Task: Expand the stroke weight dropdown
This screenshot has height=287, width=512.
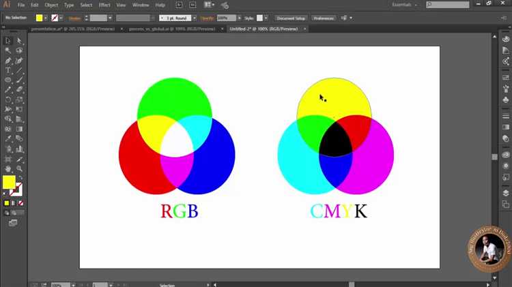Action: [x=110, y=18]
